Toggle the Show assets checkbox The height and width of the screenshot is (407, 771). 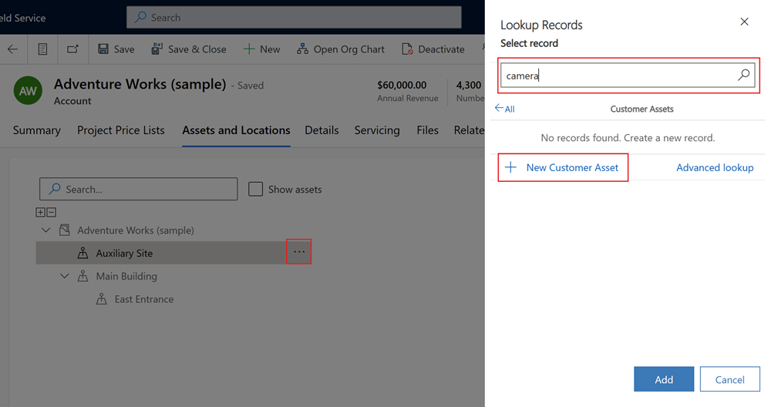coord(256,190)
